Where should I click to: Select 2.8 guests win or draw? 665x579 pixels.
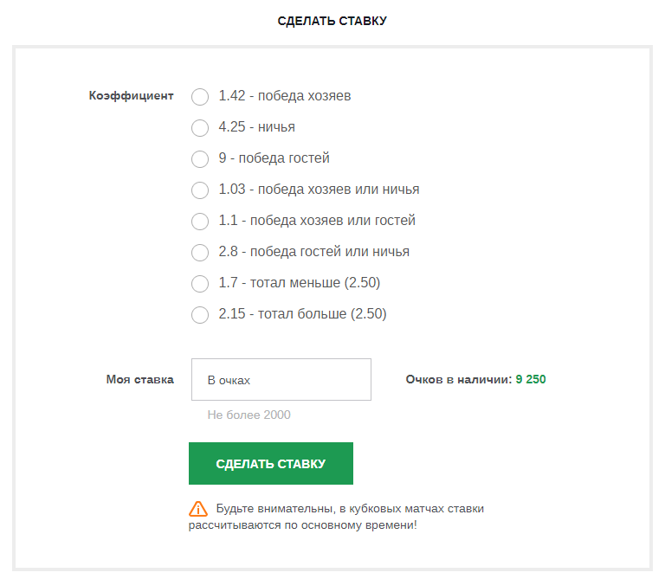(200, 253)
